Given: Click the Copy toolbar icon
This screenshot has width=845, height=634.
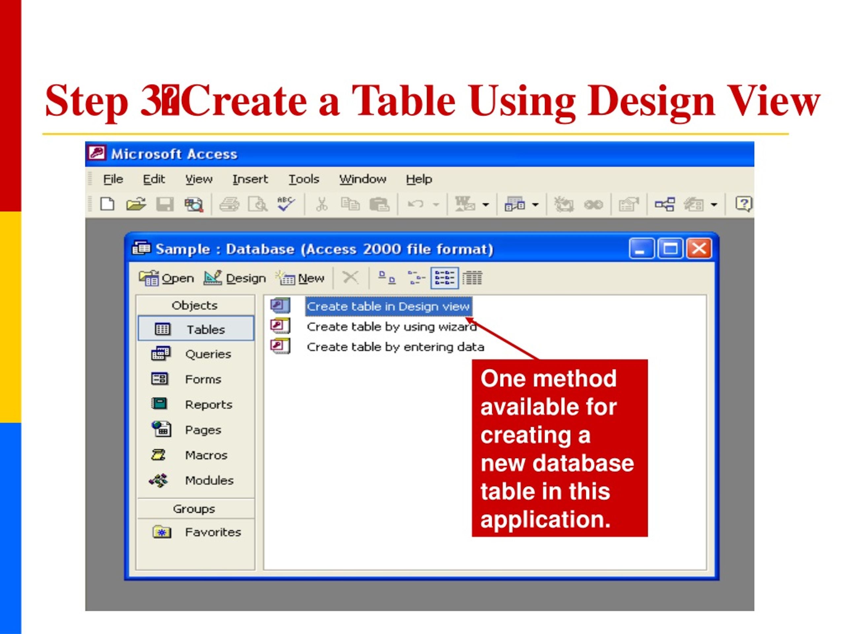Looking at the screenshot, I should (x=350, y=204).
